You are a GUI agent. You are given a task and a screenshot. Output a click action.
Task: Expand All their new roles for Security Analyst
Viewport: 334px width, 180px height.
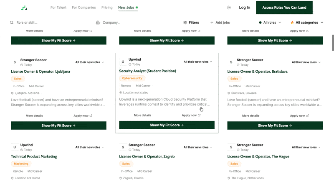click(x=198, y=62)
